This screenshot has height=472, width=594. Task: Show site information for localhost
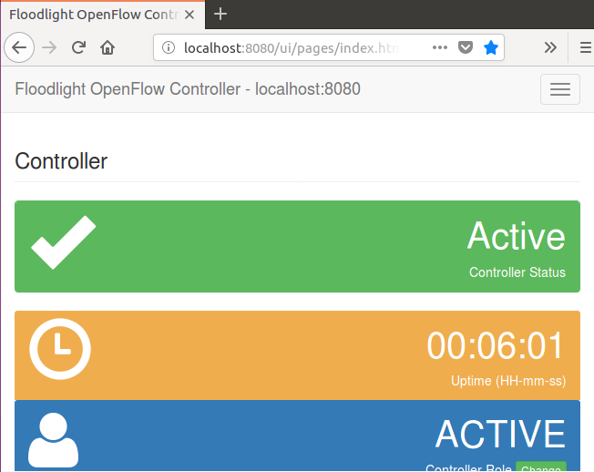[169, 47]
